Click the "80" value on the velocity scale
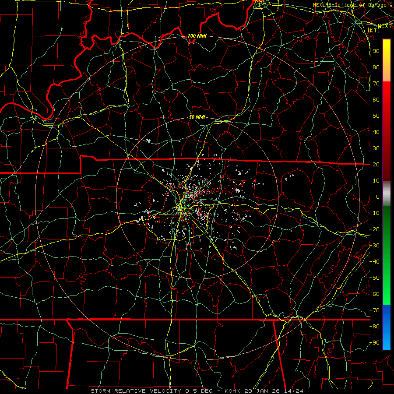394x394 pixels. pyautogui.click(x=376, y=67)
